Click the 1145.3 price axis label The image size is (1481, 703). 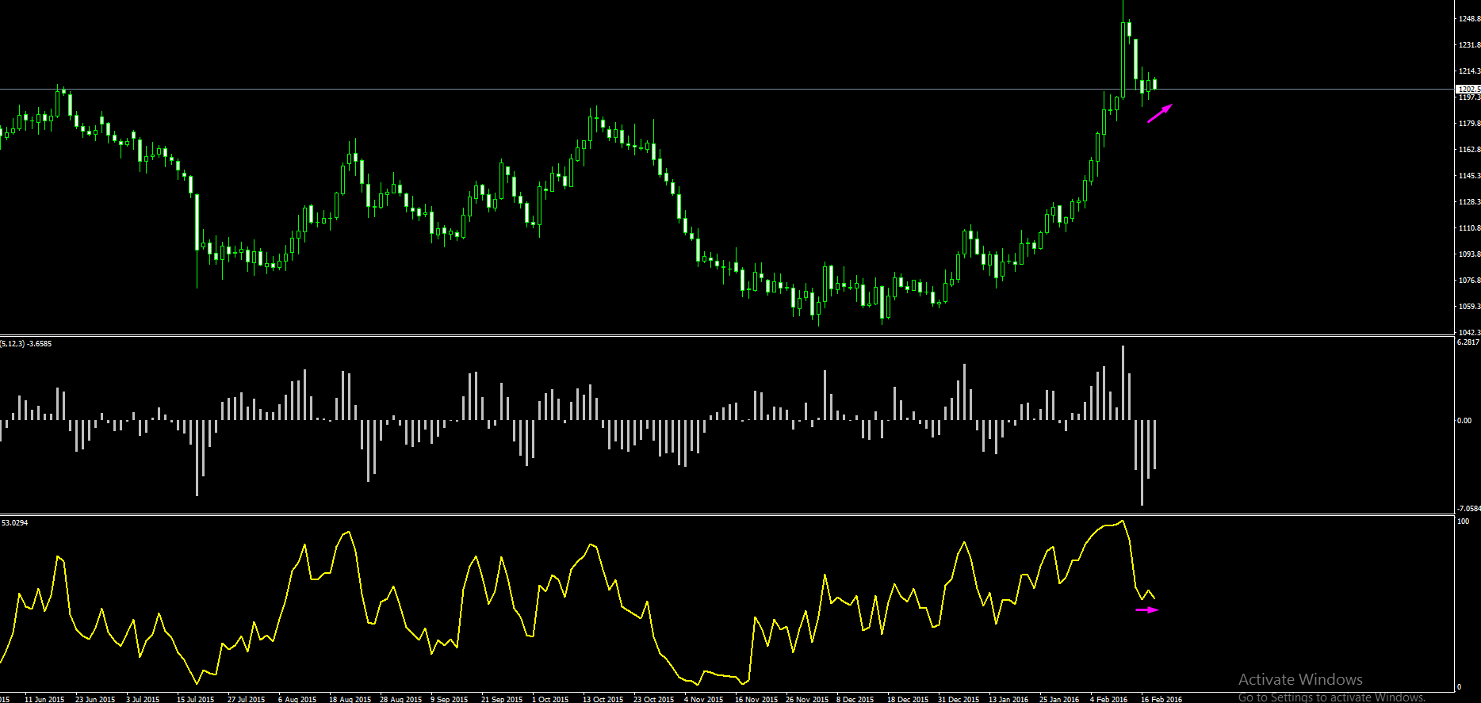point(1470,176)
